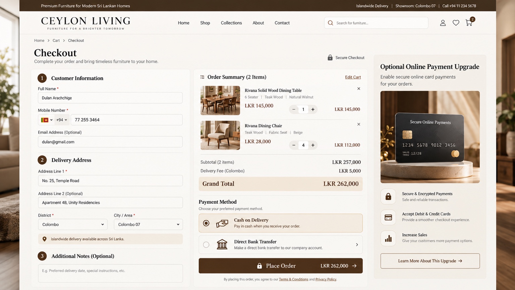This screenshot has height=290, width=515.
Task: Click the Increase Sales bar chart icon
Action: click(x=388, y=238)
